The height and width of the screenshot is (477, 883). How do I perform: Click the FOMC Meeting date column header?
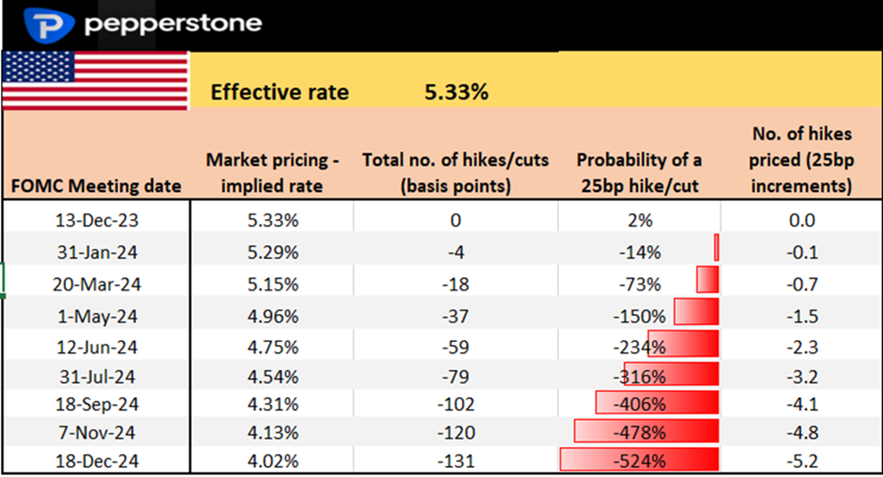97,186
